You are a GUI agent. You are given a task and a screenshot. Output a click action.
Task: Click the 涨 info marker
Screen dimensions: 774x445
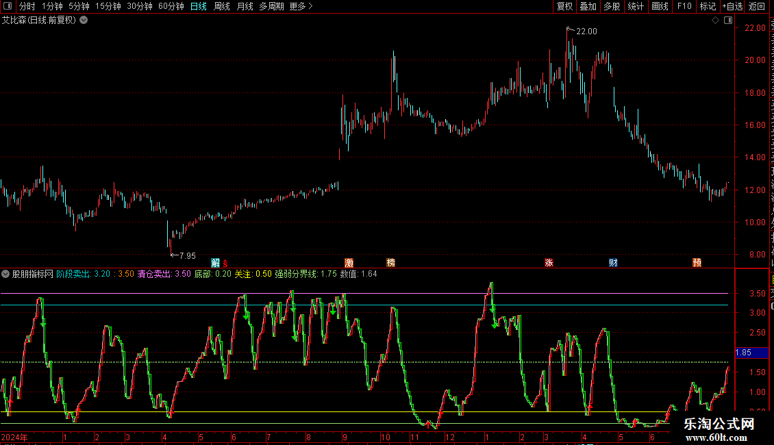coord(549,263)
